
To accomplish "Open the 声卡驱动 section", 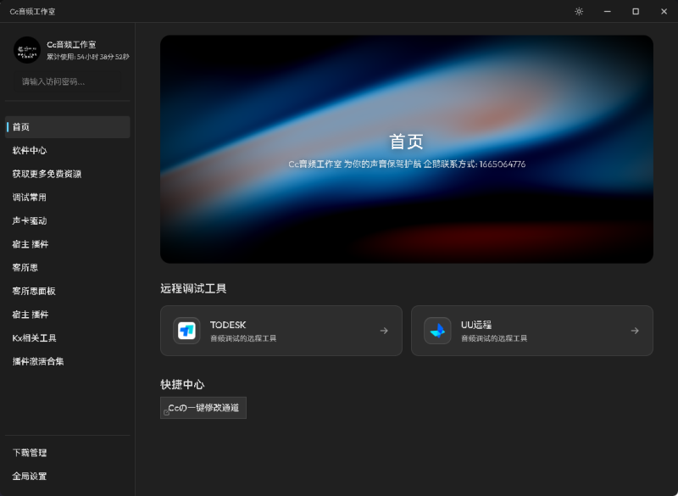I will [x=68, y=220].
